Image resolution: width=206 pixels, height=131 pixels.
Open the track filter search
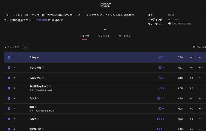coord(199,47)
